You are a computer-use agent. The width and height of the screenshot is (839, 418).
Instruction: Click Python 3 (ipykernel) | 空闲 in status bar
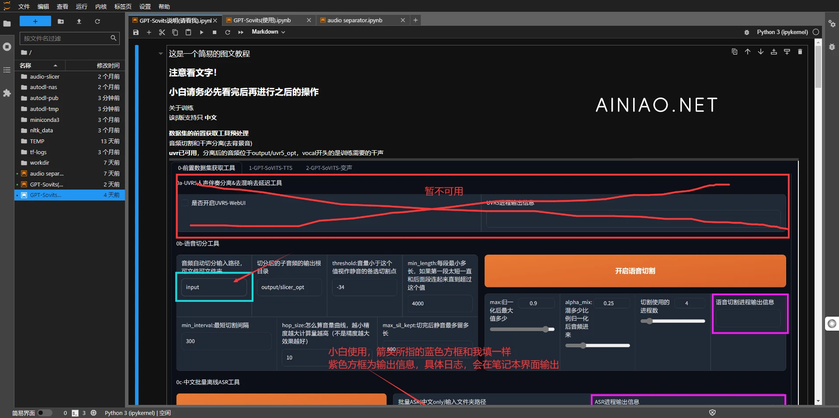138,413
